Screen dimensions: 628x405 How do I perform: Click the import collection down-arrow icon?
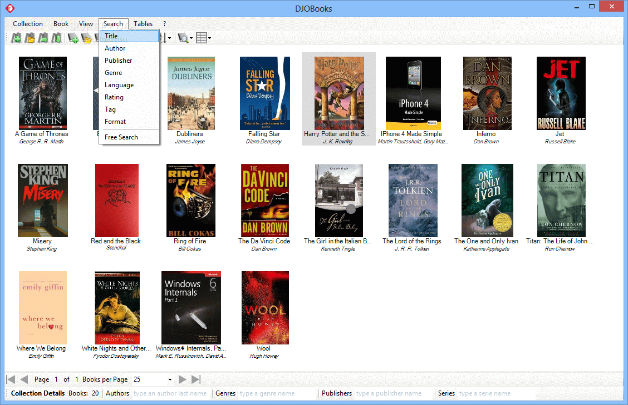56,38
